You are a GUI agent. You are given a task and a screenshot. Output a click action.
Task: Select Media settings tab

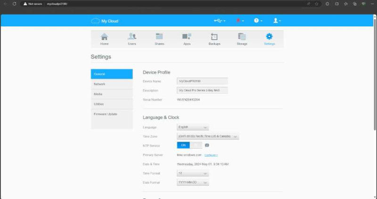(x=112, y=94)
